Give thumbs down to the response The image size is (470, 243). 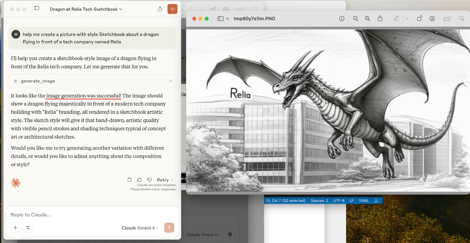149,180
